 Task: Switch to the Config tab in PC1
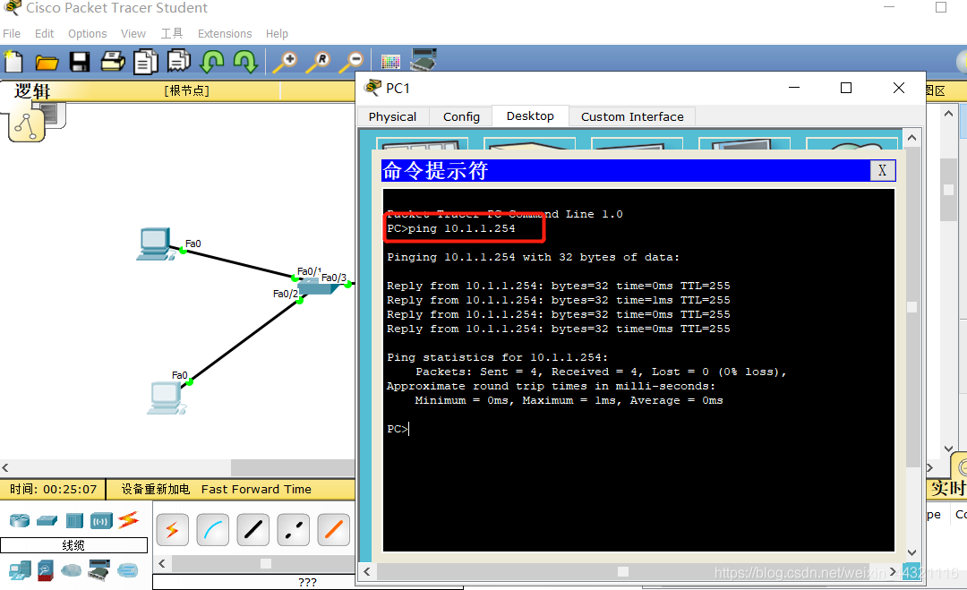pos(461,116)
